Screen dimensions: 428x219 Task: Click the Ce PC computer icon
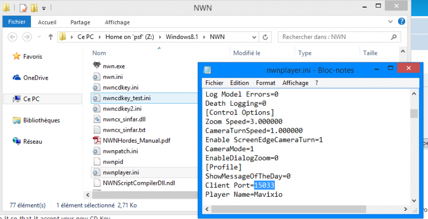[17, 99]
